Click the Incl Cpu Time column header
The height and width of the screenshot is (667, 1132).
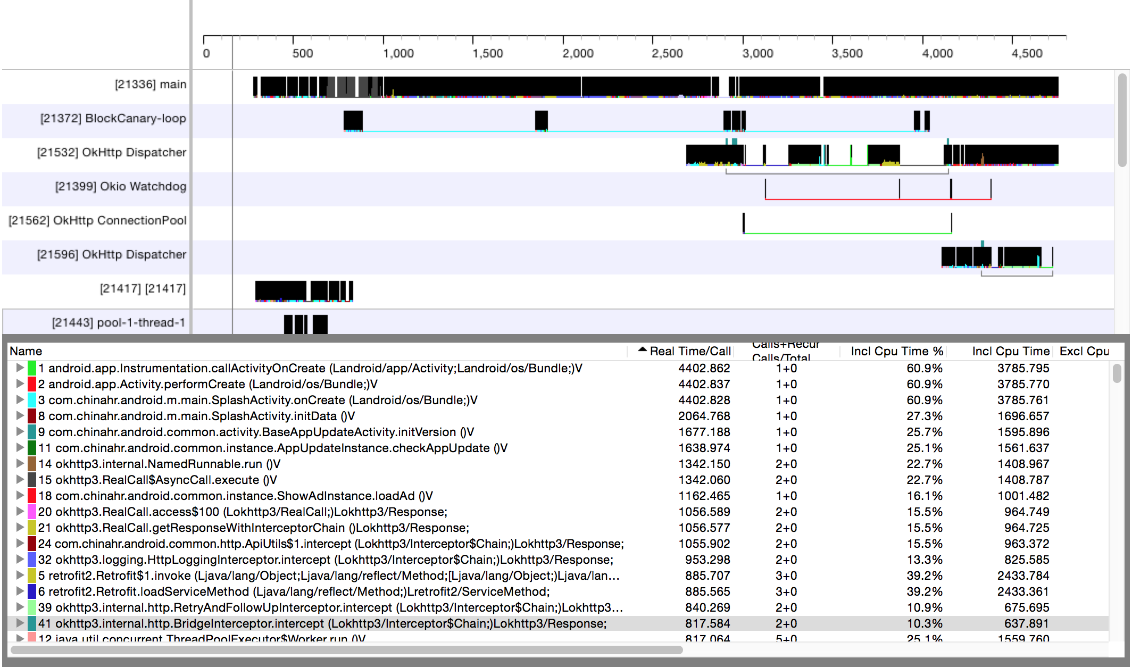click(x=1010, y=351)
